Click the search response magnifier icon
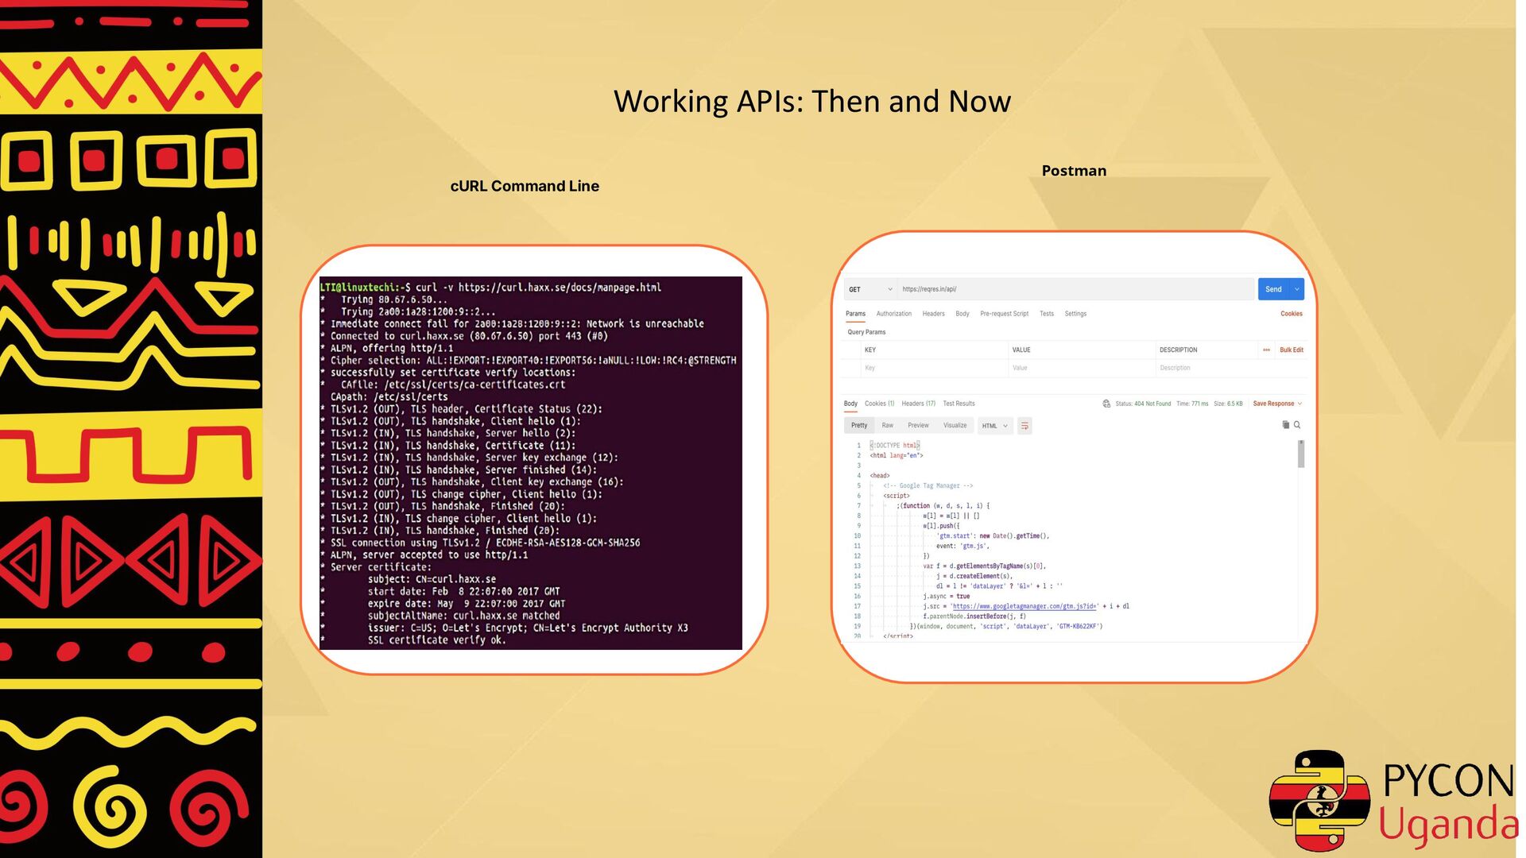Image resolution: width=1526 pixels, height=858 pixels. 1297,425
